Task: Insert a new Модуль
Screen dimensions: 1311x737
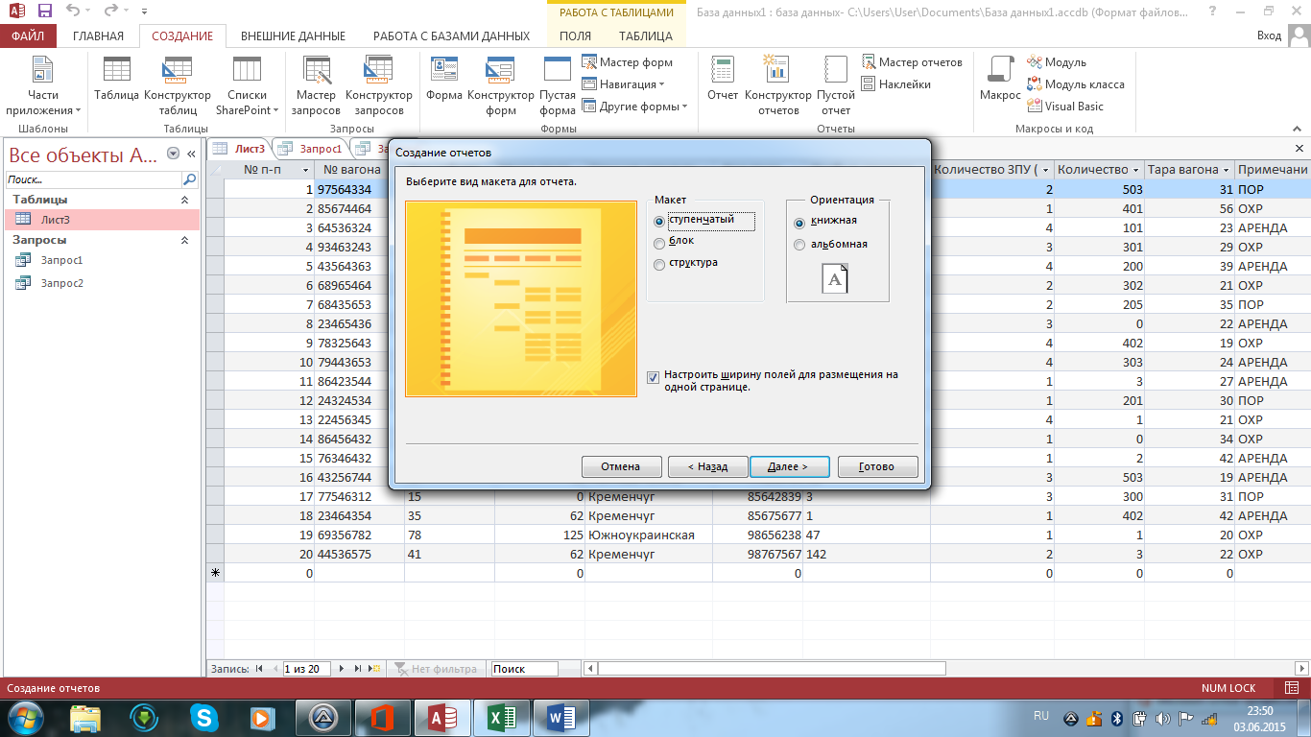Action: 1056,62
